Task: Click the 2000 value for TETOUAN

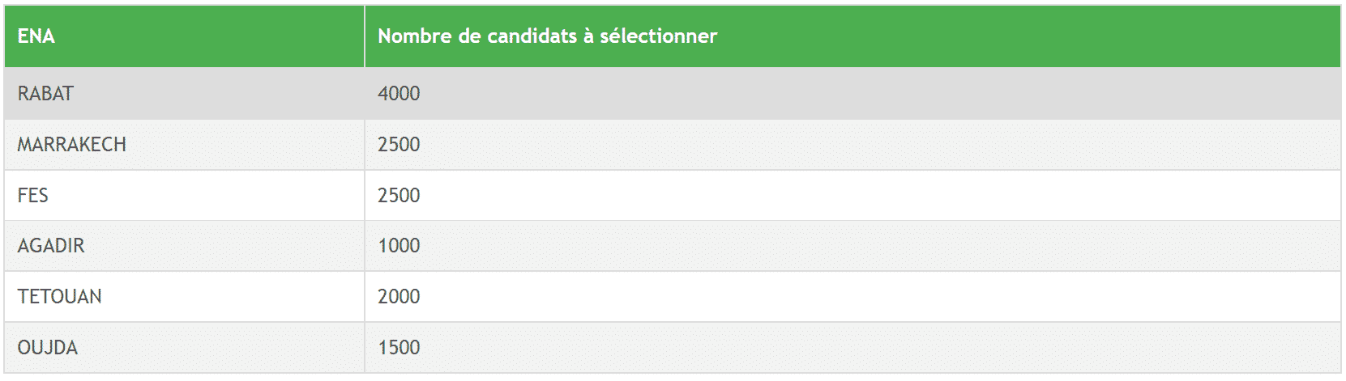Action: click(x=399, y=297)
